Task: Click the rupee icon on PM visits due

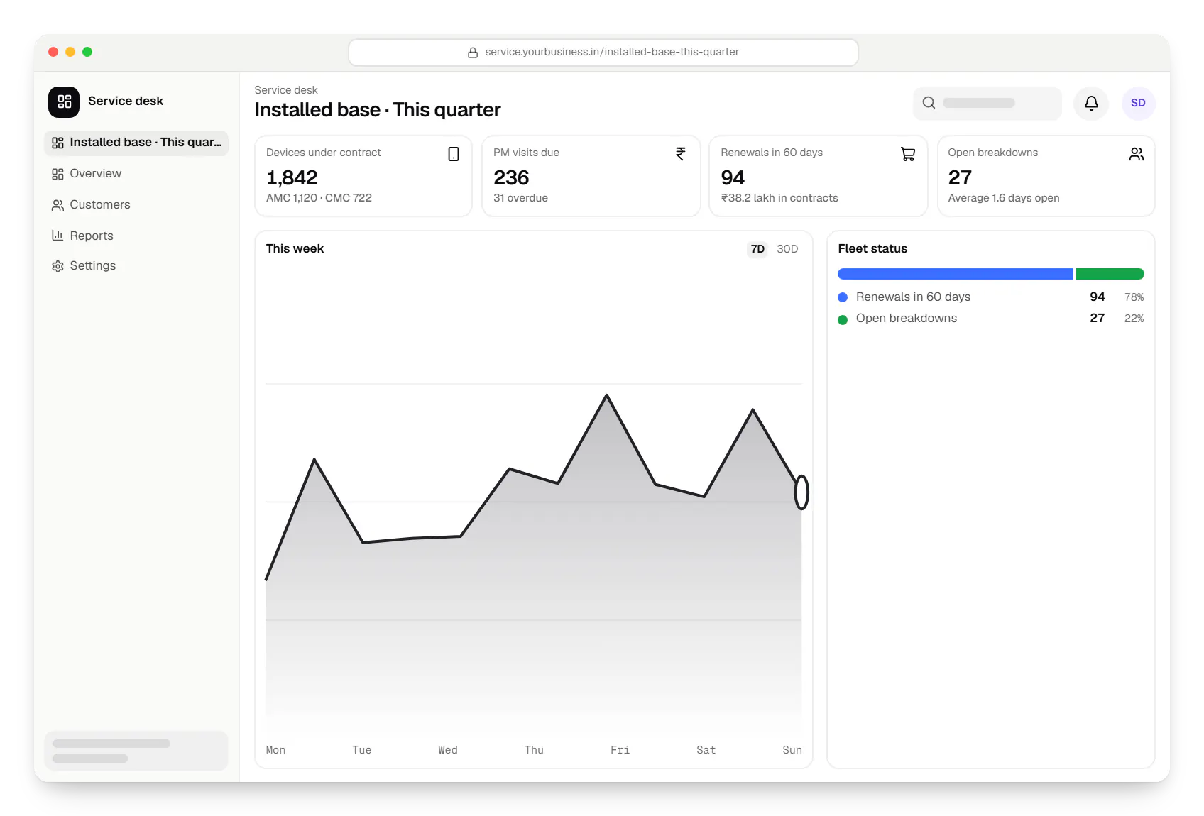Action: (681, 153)
